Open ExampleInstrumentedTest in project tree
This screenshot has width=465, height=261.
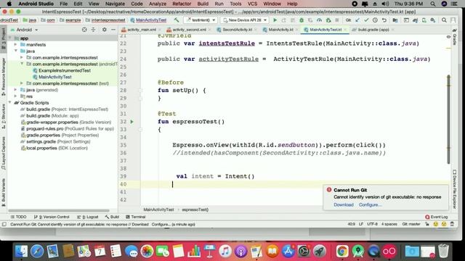click(65, 70)
